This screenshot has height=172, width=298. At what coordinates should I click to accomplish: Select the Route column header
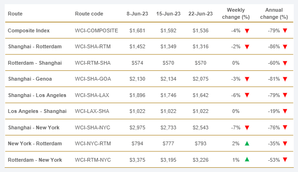(15, 14)
